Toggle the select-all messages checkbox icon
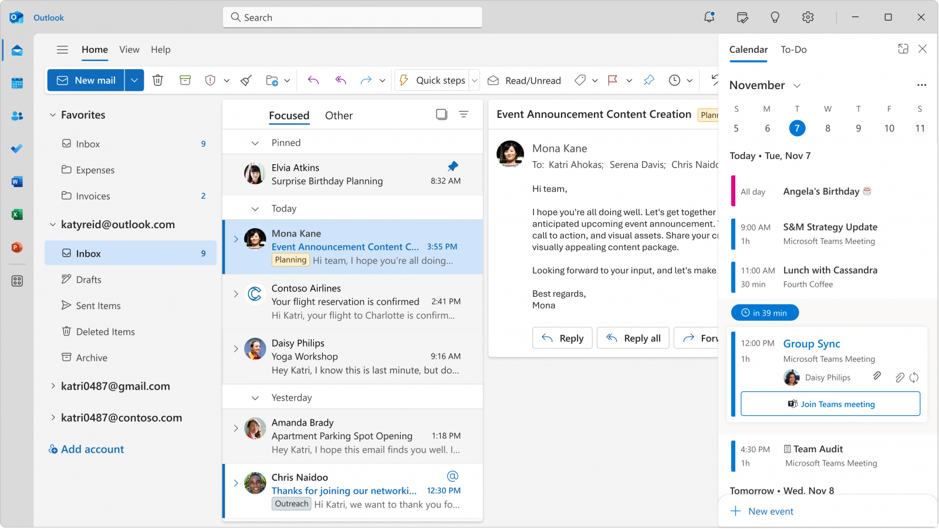Screen dimensions: 939x529 [x=441, y=114]
